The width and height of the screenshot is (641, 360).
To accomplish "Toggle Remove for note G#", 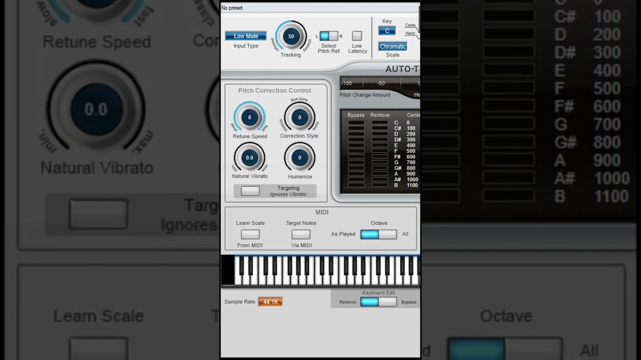I will [380, 168].
